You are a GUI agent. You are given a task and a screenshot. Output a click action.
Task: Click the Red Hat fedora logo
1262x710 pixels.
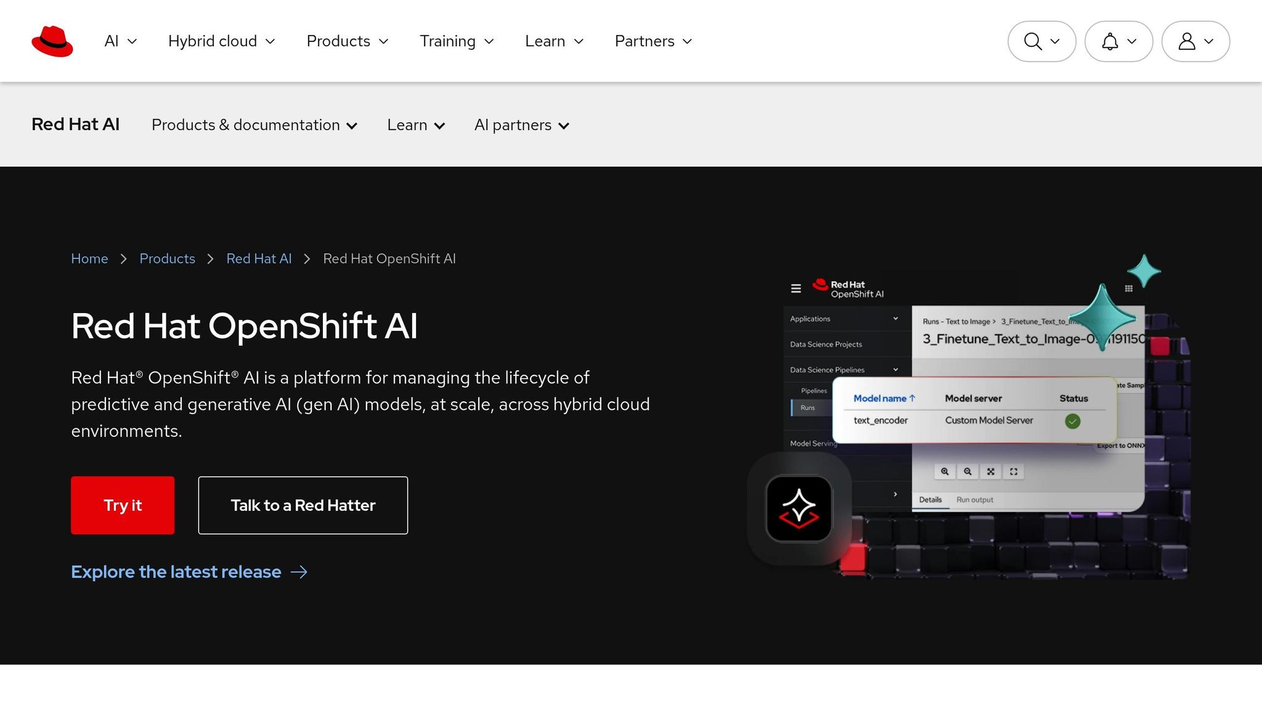click(x=52, y=41)
